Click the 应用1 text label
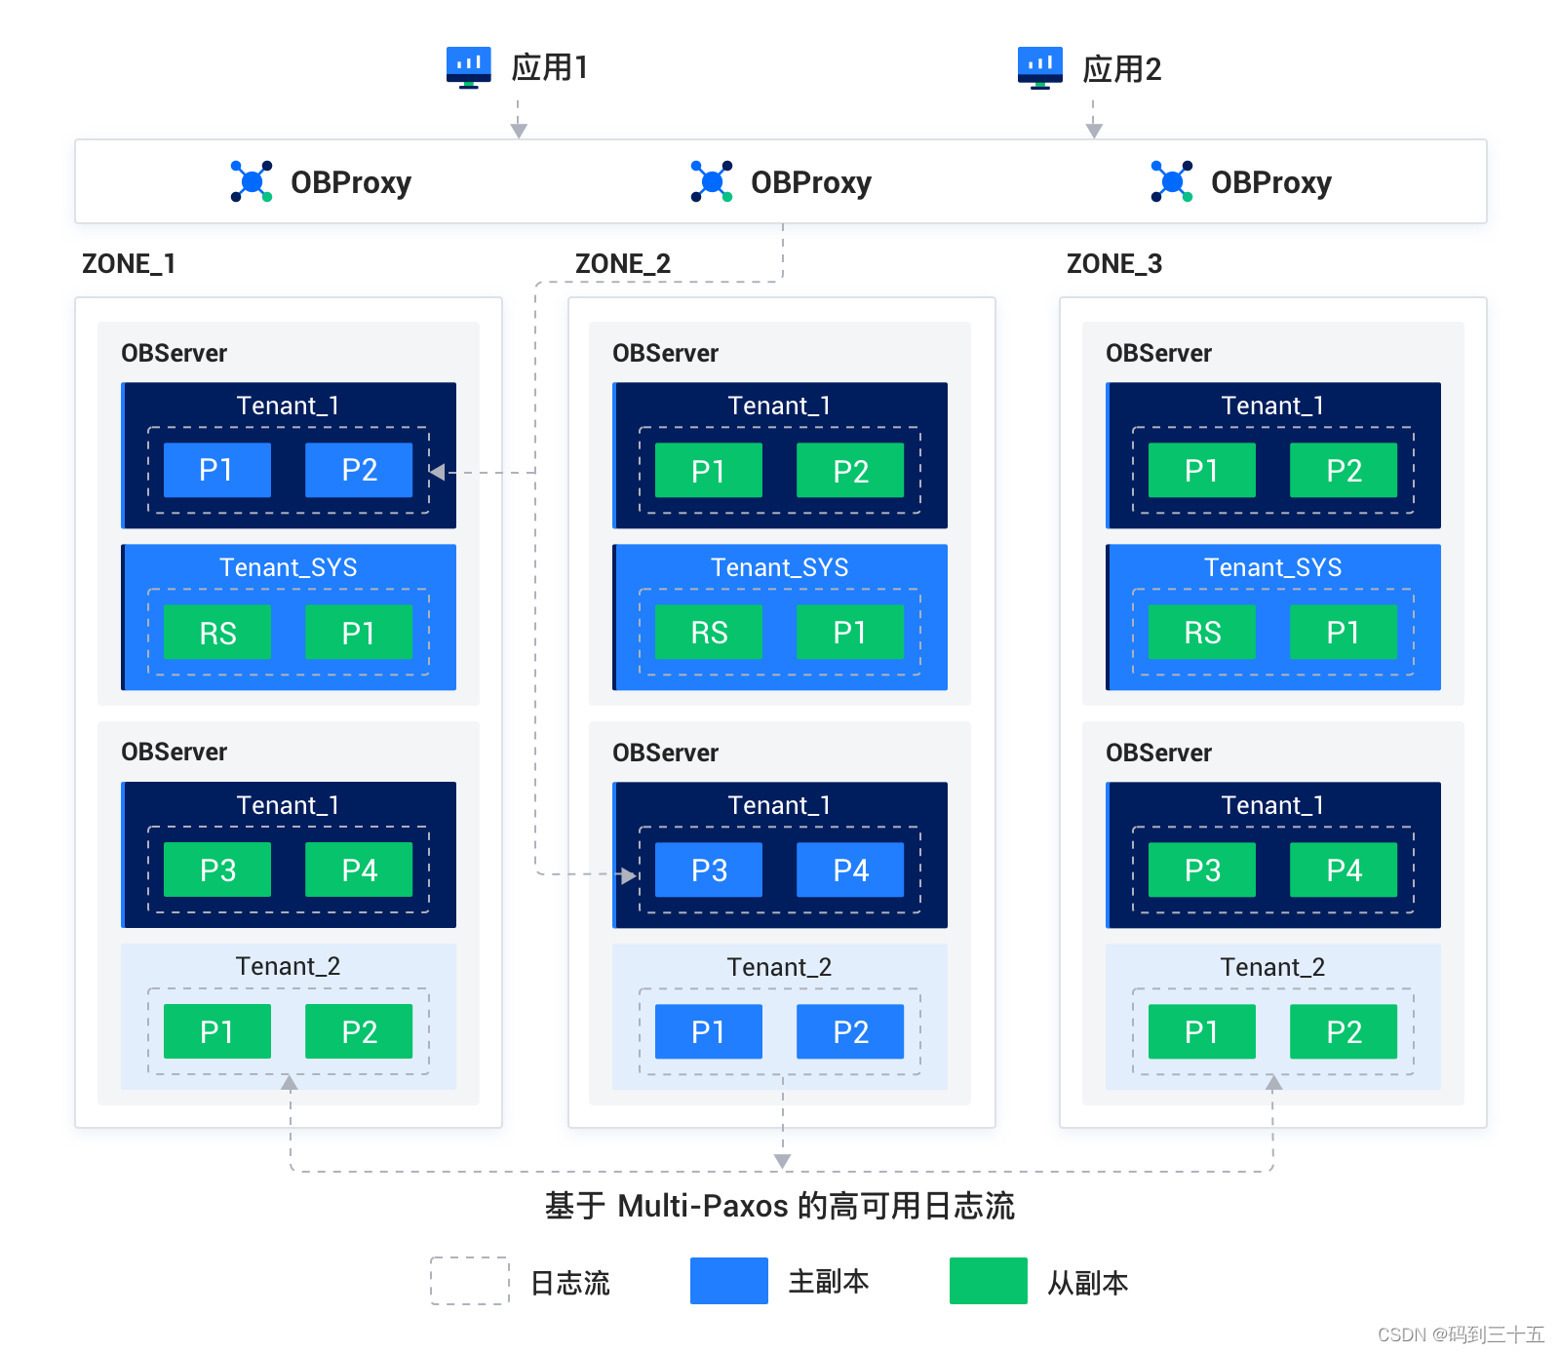 click(x=550, y=67)
